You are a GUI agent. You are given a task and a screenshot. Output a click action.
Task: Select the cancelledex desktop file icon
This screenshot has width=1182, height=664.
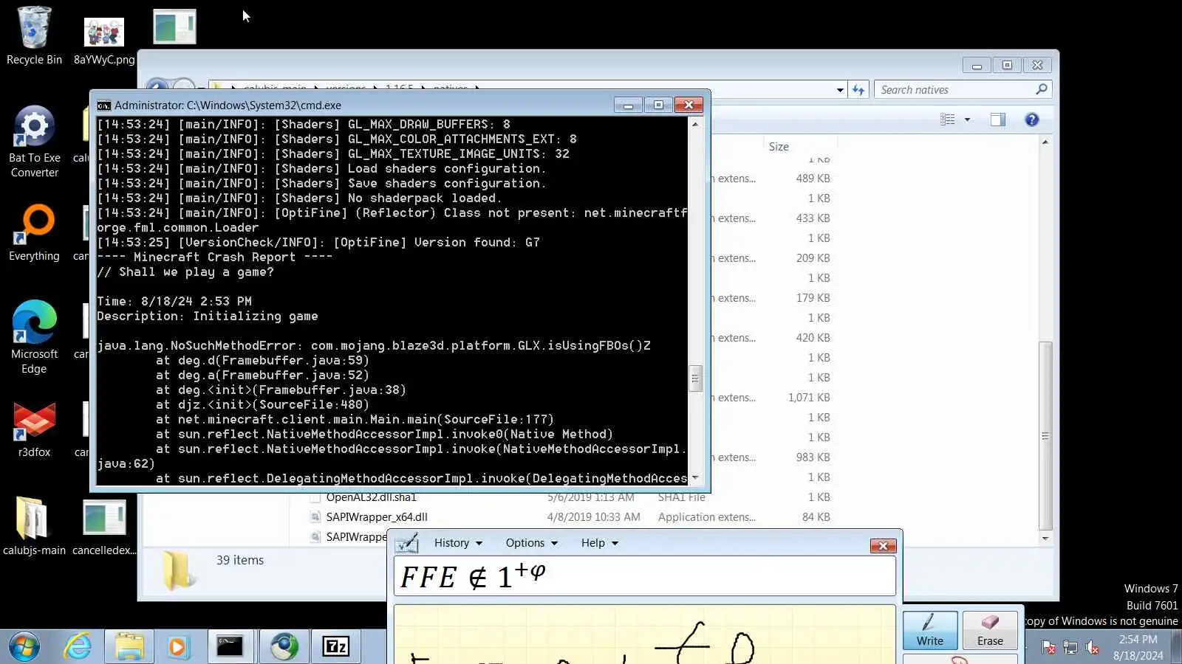pos(104,527)
